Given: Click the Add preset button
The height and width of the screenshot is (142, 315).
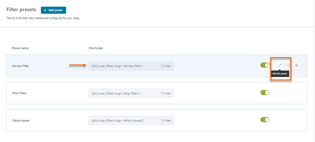Looking at the screenshot, I should (53, 10).
